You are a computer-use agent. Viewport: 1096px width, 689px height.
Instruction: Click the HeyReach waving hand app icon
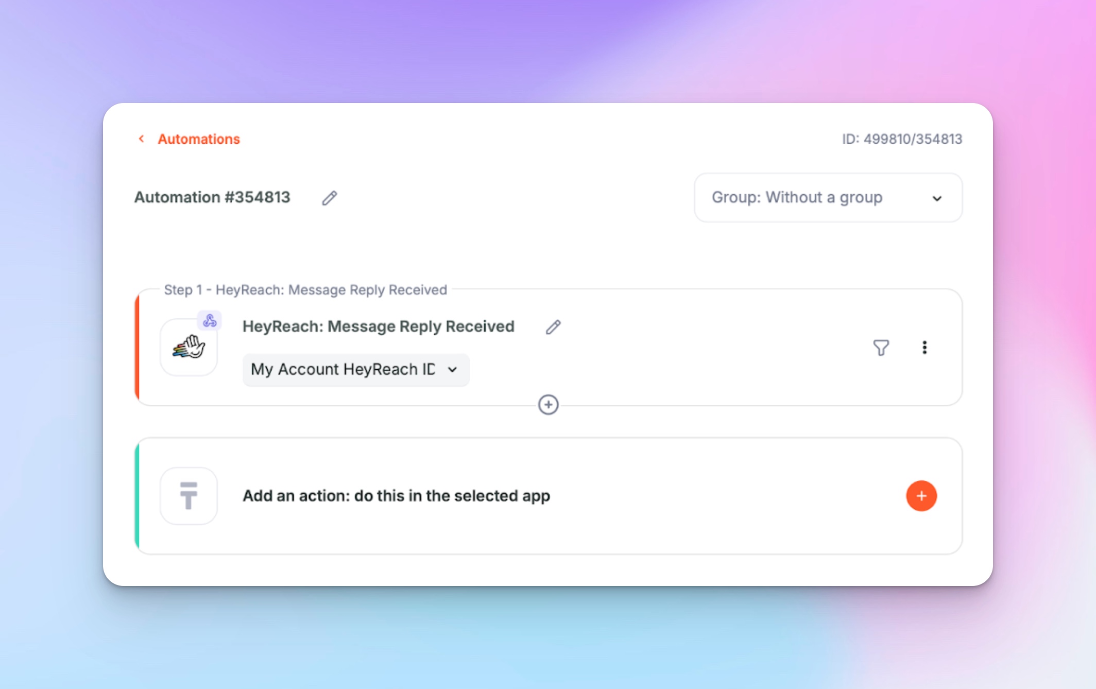(189, 347)
